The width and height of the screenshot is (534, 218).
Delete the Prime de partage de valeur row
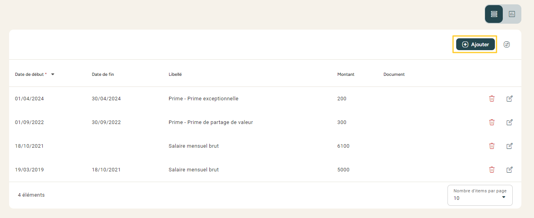492,122
